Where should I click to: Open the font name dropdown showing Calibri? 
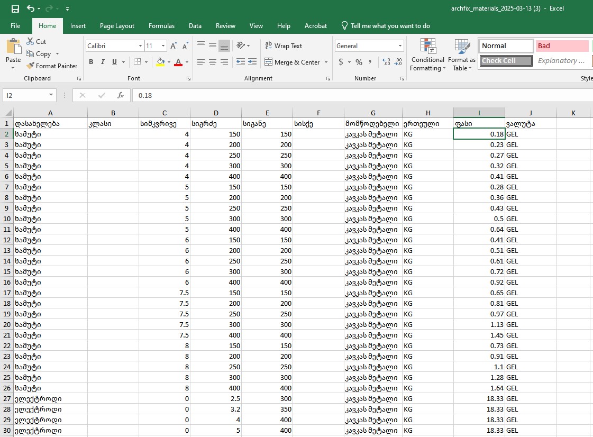coord(140,46)
